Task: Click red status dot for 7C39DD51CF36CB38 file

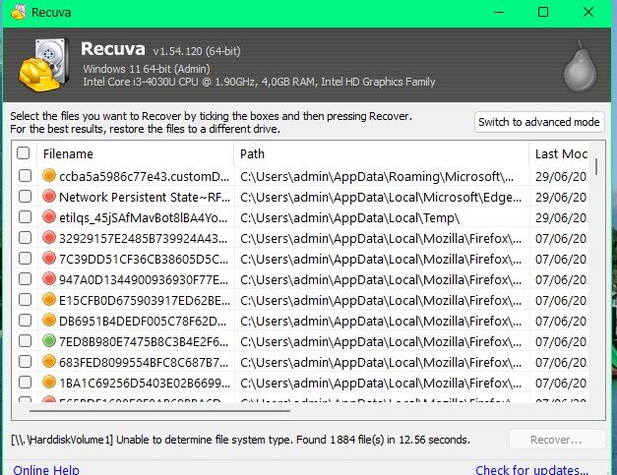Action: (x=49, y=259)
